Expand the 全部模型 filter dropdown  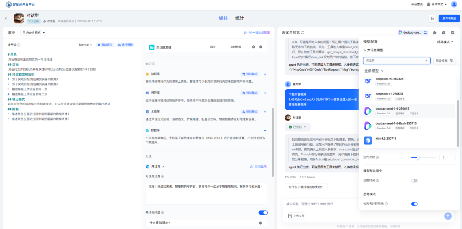click(x=374, y=71)
